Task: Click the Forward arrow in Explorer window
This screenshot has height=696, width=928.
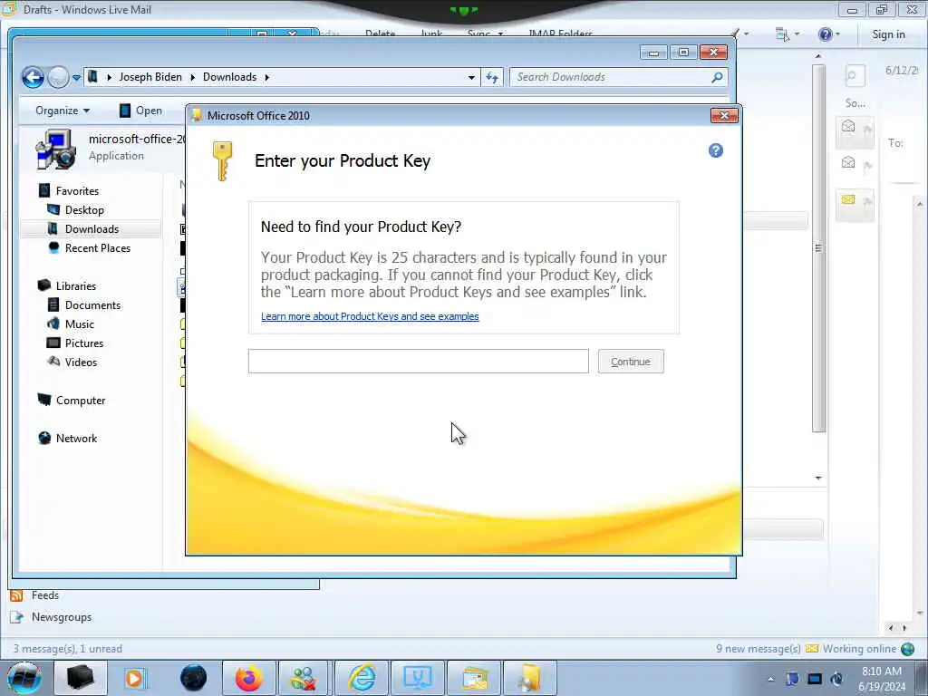Action: pos(58,77)
